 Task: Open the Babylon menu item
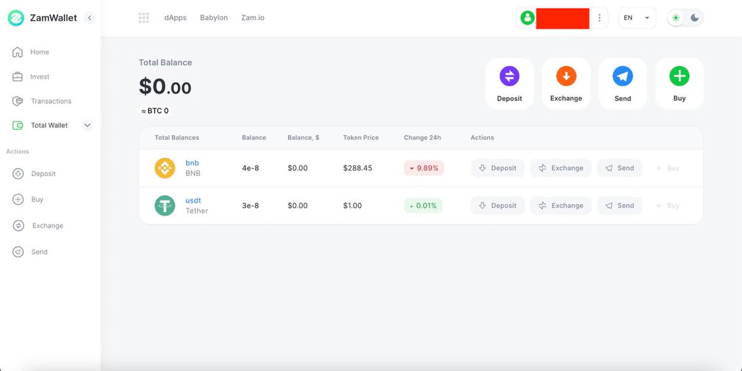tap(213, 17)
